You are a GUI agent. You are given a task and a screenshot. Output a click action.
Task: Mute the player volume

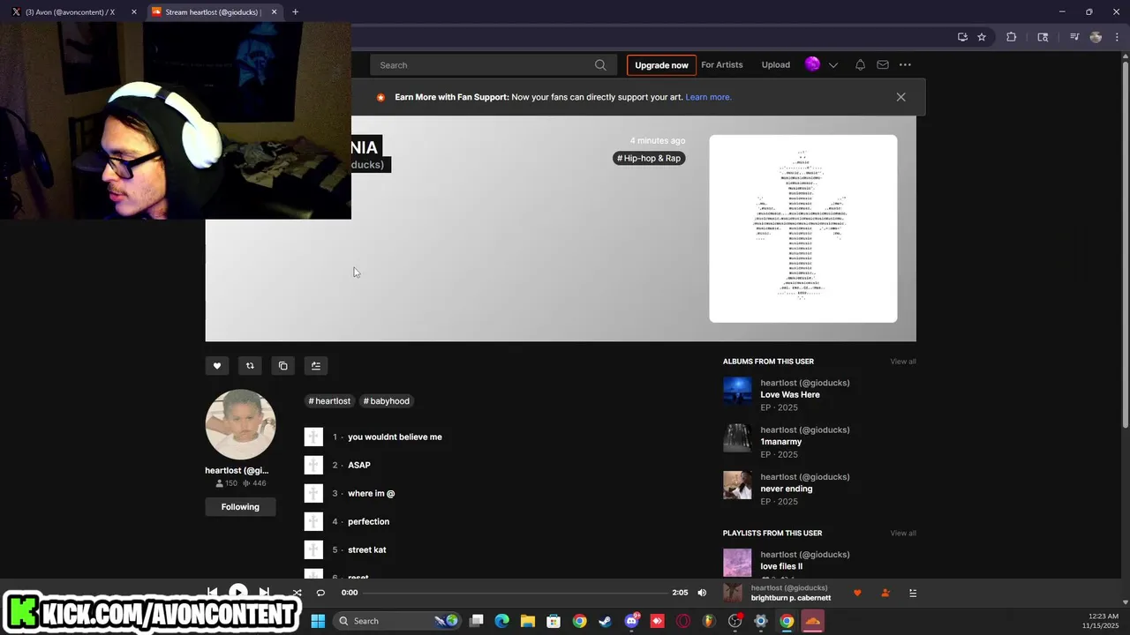702,593
